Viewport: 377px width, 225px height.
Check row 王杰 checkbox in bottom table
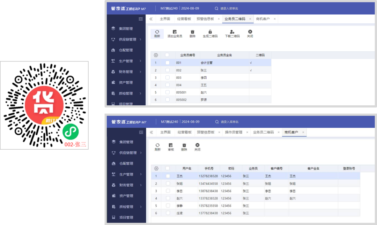tap(168, 176)
